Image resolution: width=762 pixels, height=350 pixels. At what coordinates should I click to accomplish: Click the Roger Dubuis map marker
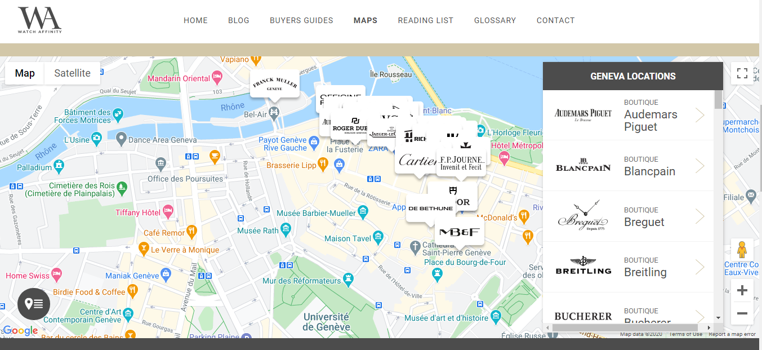click(349, 125)
